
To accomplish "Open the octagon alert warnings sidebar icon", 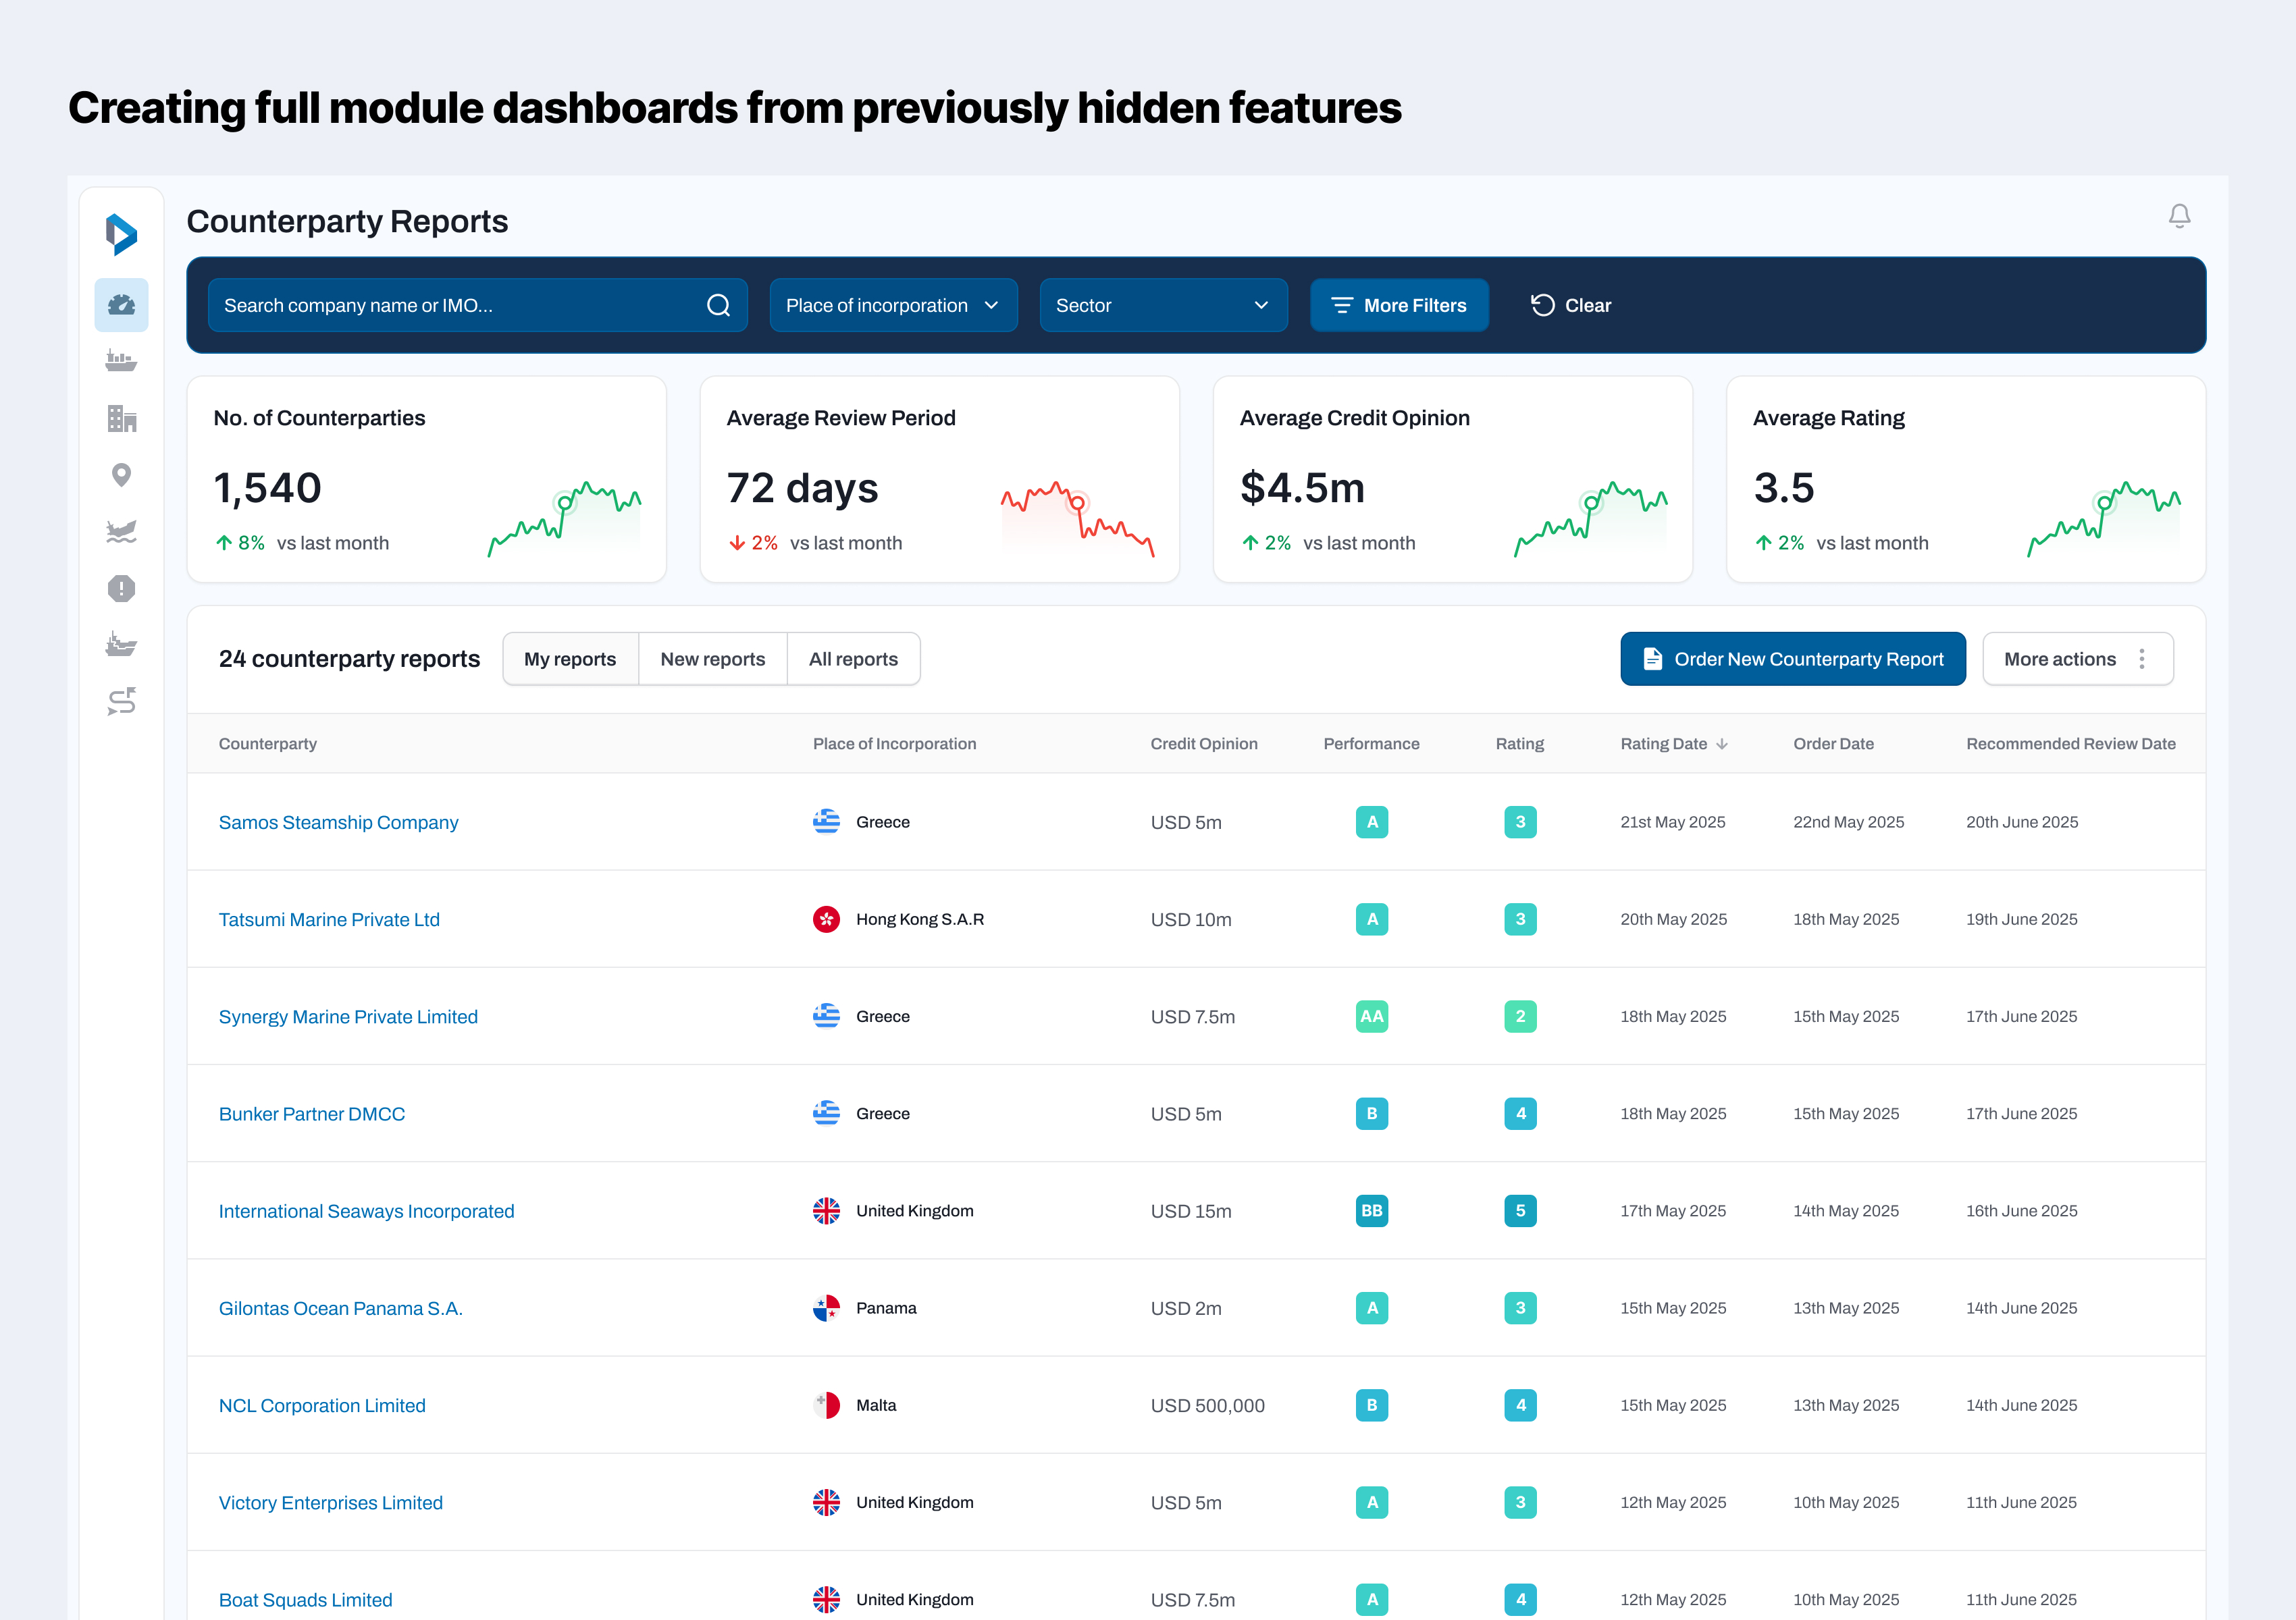I will click(x=121, y=589).
